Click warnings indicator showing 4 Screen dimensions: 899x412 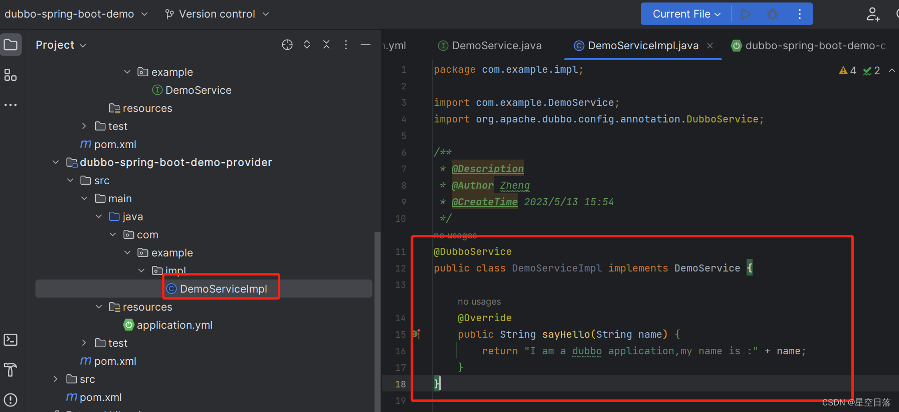(847, 71)
